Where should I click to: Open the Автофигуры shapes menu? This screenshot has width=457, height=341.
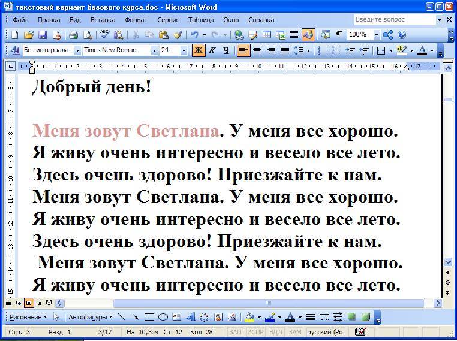pos(91,317)
